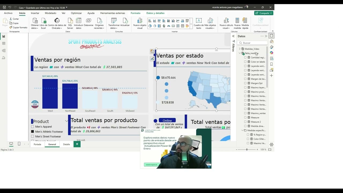Collapse Medidas especific... folder
Viewport: 343px width, 193px height.
(243, 131)
